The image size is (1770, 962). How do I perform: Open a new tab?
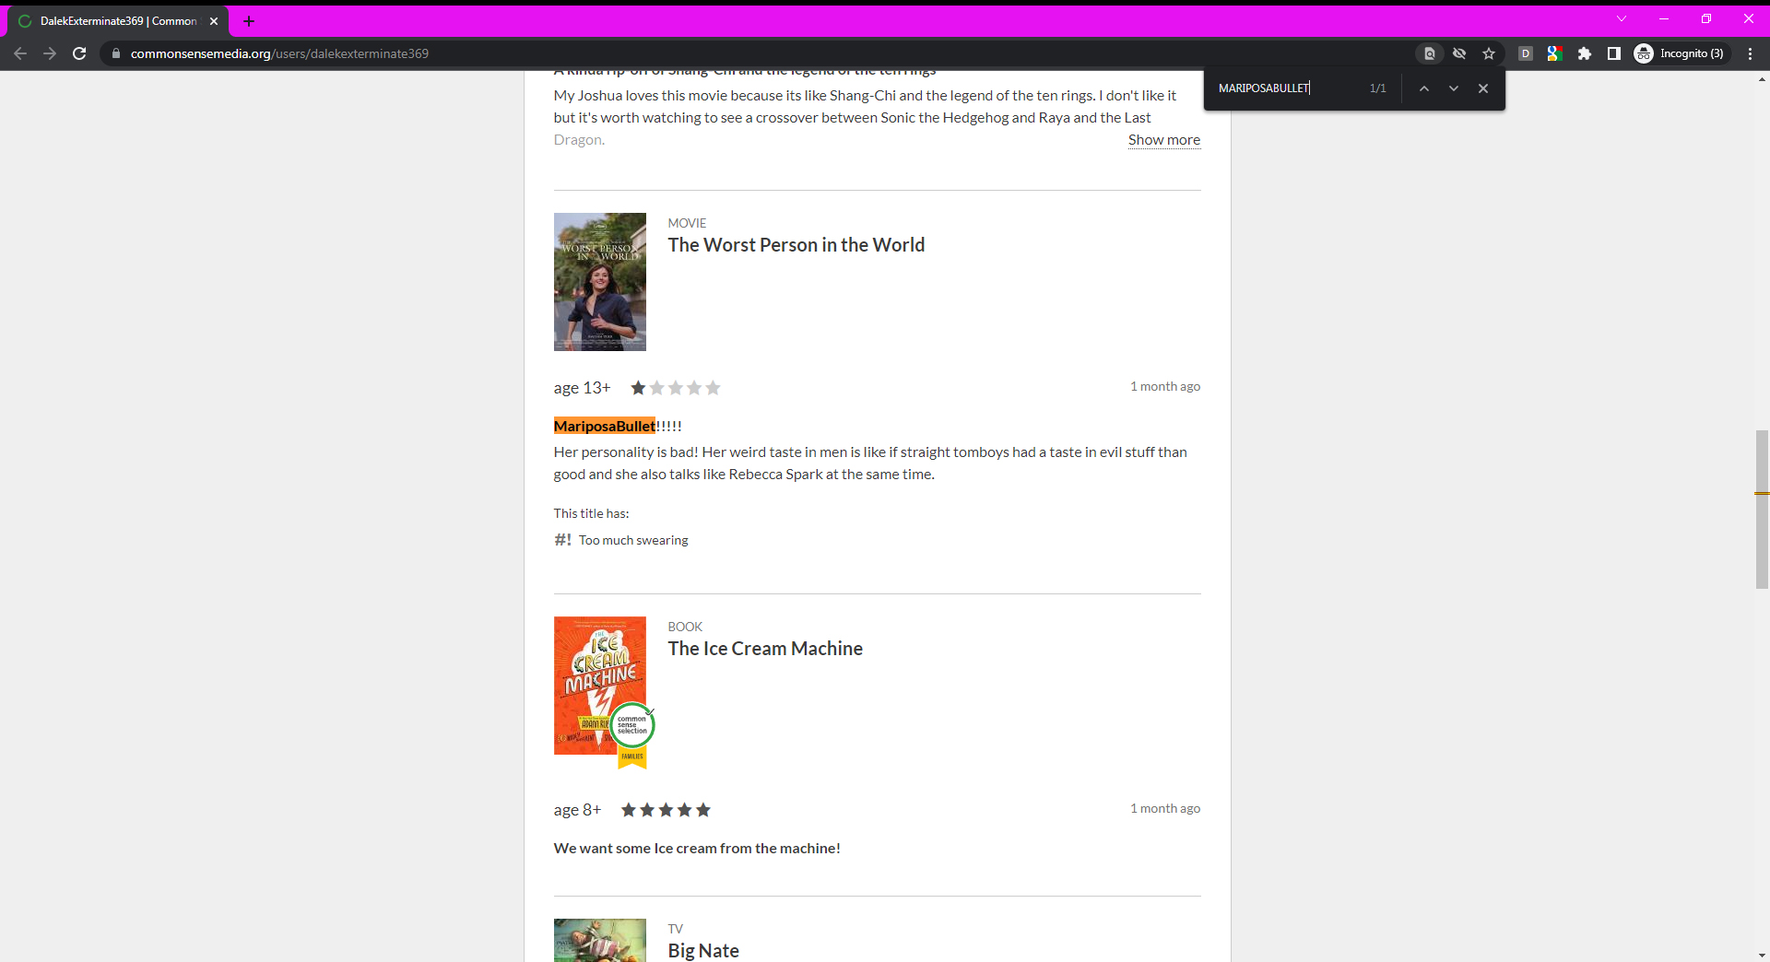pos(249,20)
